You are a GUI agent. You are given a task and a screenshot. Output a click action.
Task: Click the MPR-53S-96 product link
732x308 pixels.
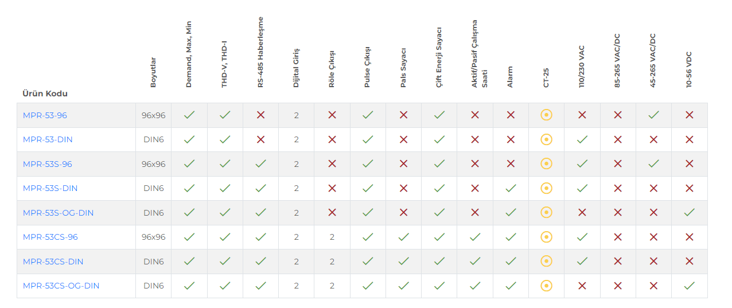click(x=48, y=164)
